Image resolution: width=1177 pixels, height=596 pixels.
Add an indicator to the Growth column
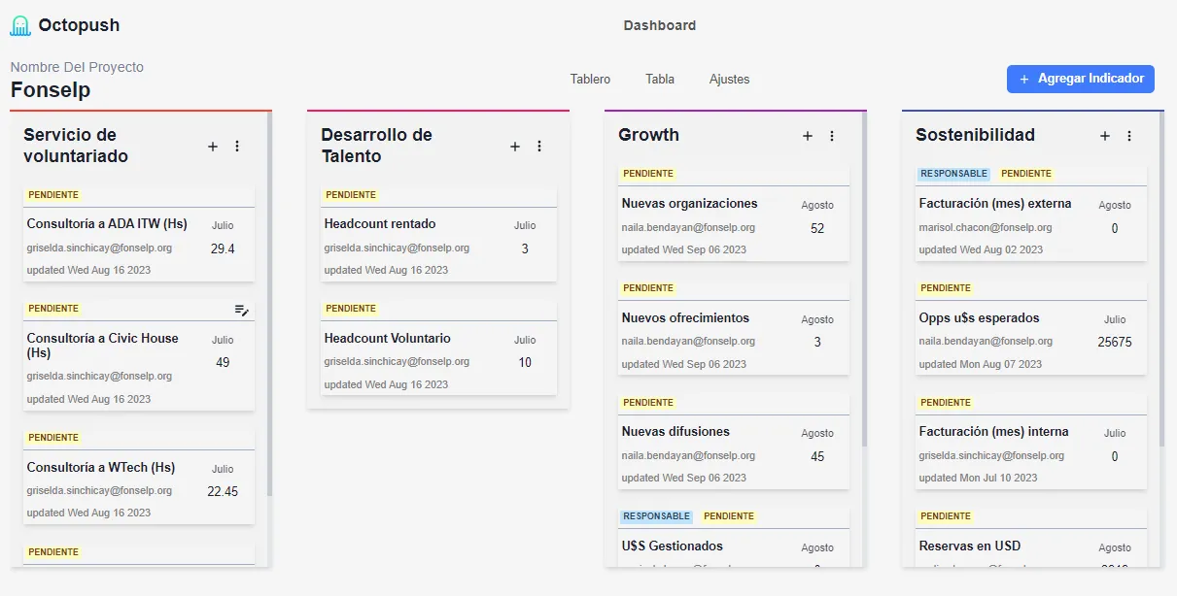(x=808, y=136)
